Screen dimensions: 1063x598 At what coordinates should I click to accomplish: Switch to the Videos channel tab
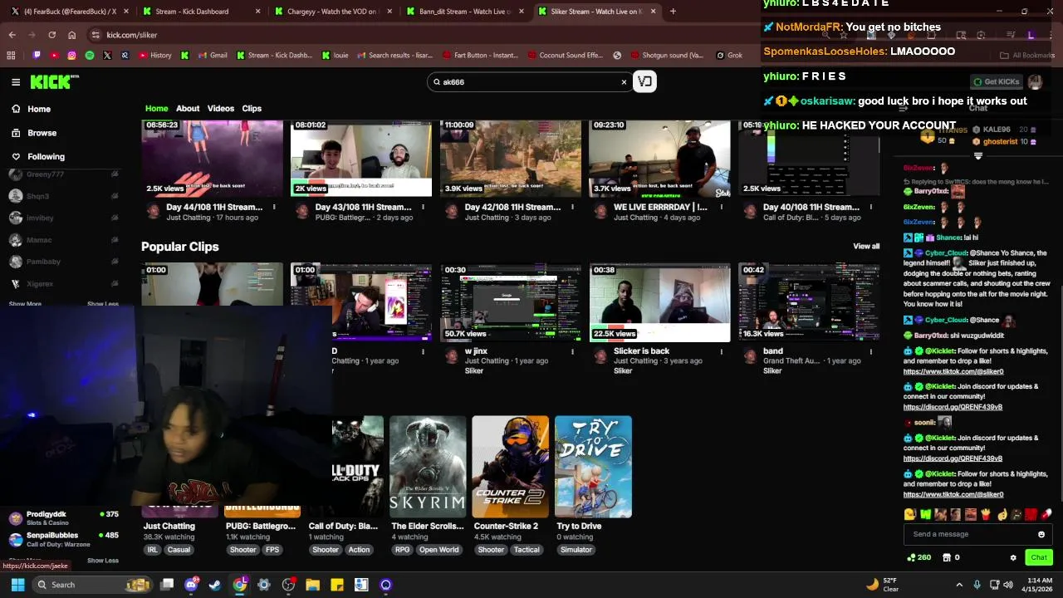(221, 109)
